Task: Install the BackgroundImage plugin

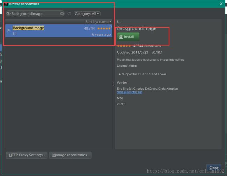Action: (x=128, y=37)
